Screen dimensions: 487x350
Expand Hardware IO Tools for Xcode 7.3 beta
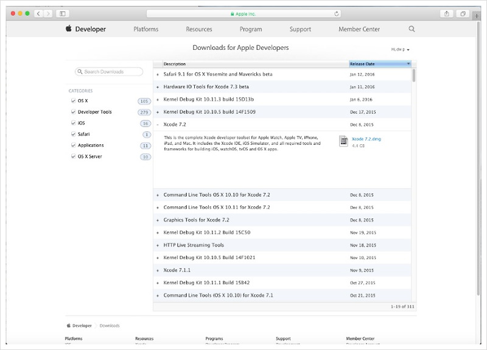tap(158, 87)
